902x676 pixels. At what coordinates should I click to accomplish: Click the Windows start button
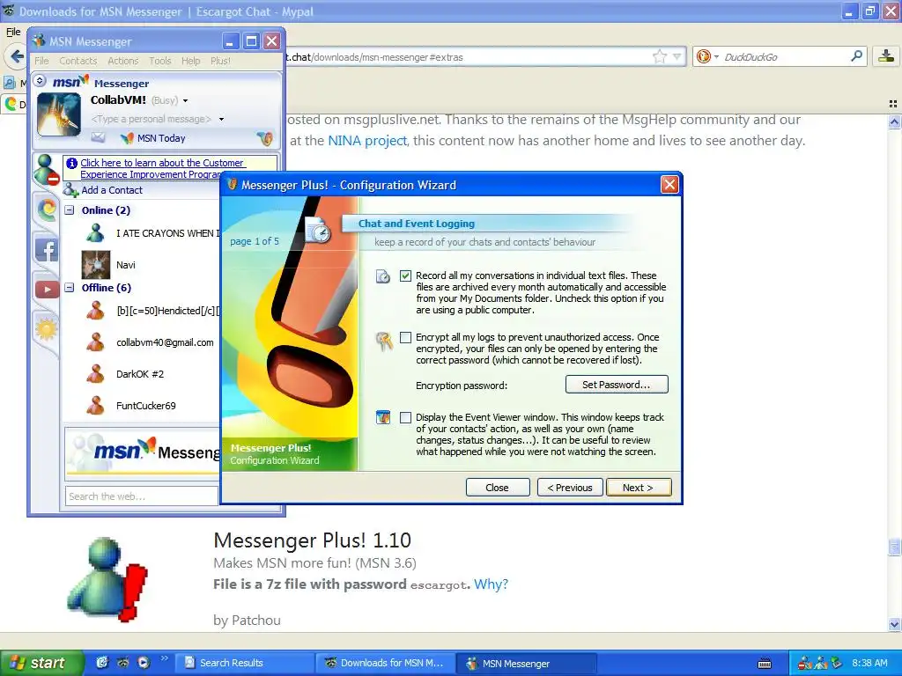click(x=41, y=663)
